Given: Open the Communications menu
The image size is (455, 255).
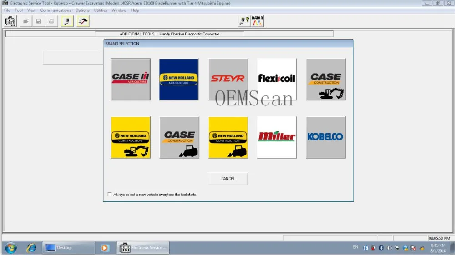Looking at the screenshot, I should tap(56, 10).
